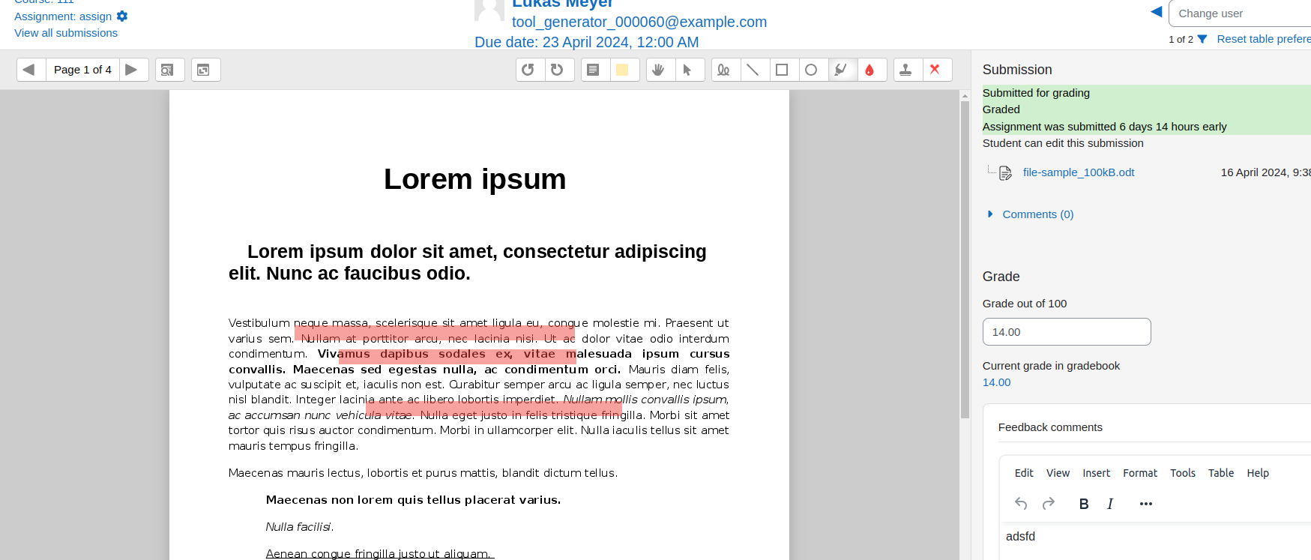Viewport: 1311px width, 560px height.
Task: Click 'Student can edit this submission' text
Action: click(1063, 143)
